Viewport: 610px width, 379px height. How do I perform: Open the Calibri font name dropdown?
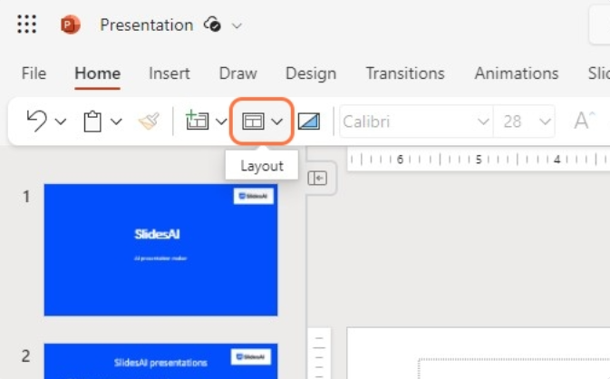tap(482, 121)
